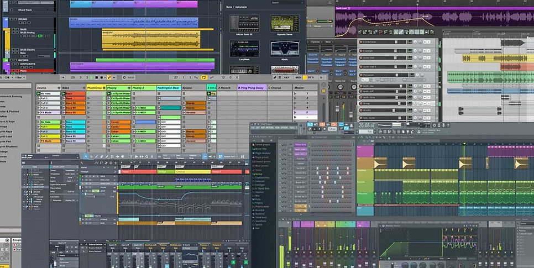Expand Sliced beats in FL browser
534x268 pixels.
(x=261, y=218)
